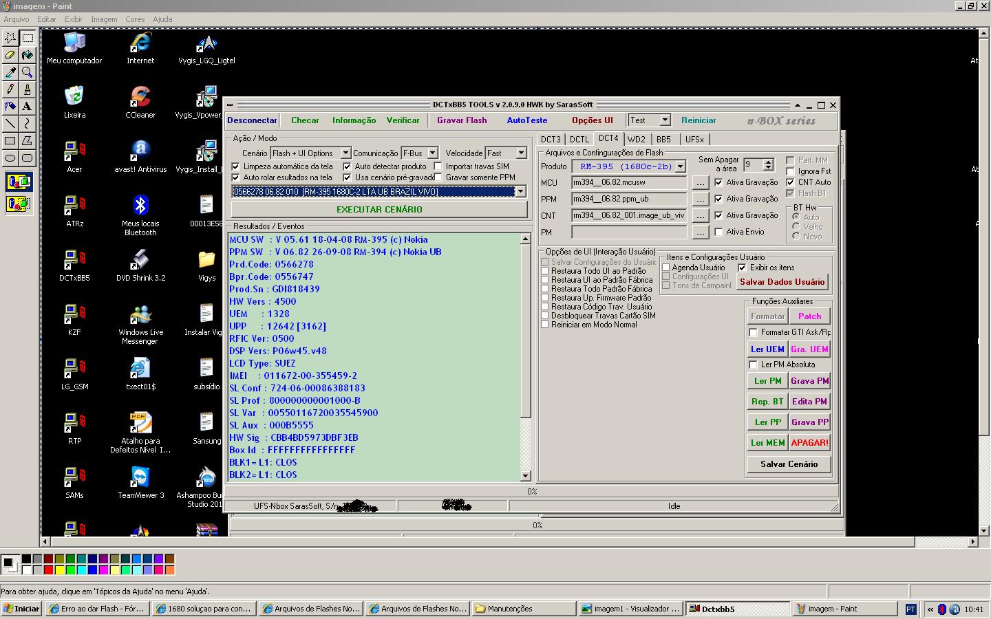Click down arrow of results scrollbar
The image size is (991, 619).
coord(526,475)
